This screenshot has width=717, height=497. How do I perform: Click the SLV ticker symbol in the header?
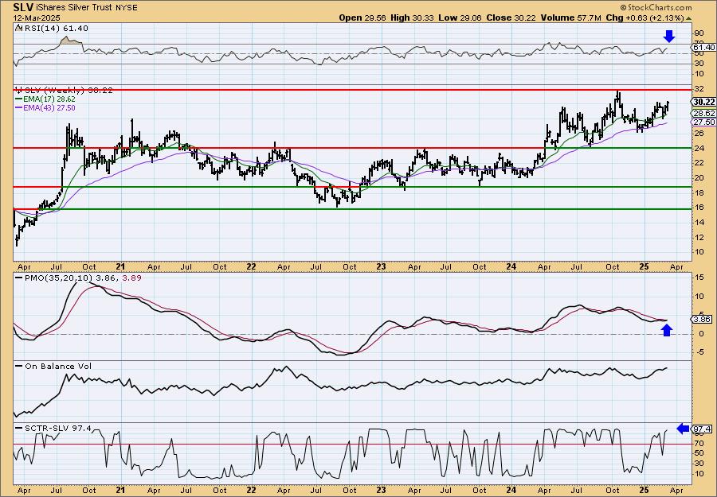tap(23, 7)
